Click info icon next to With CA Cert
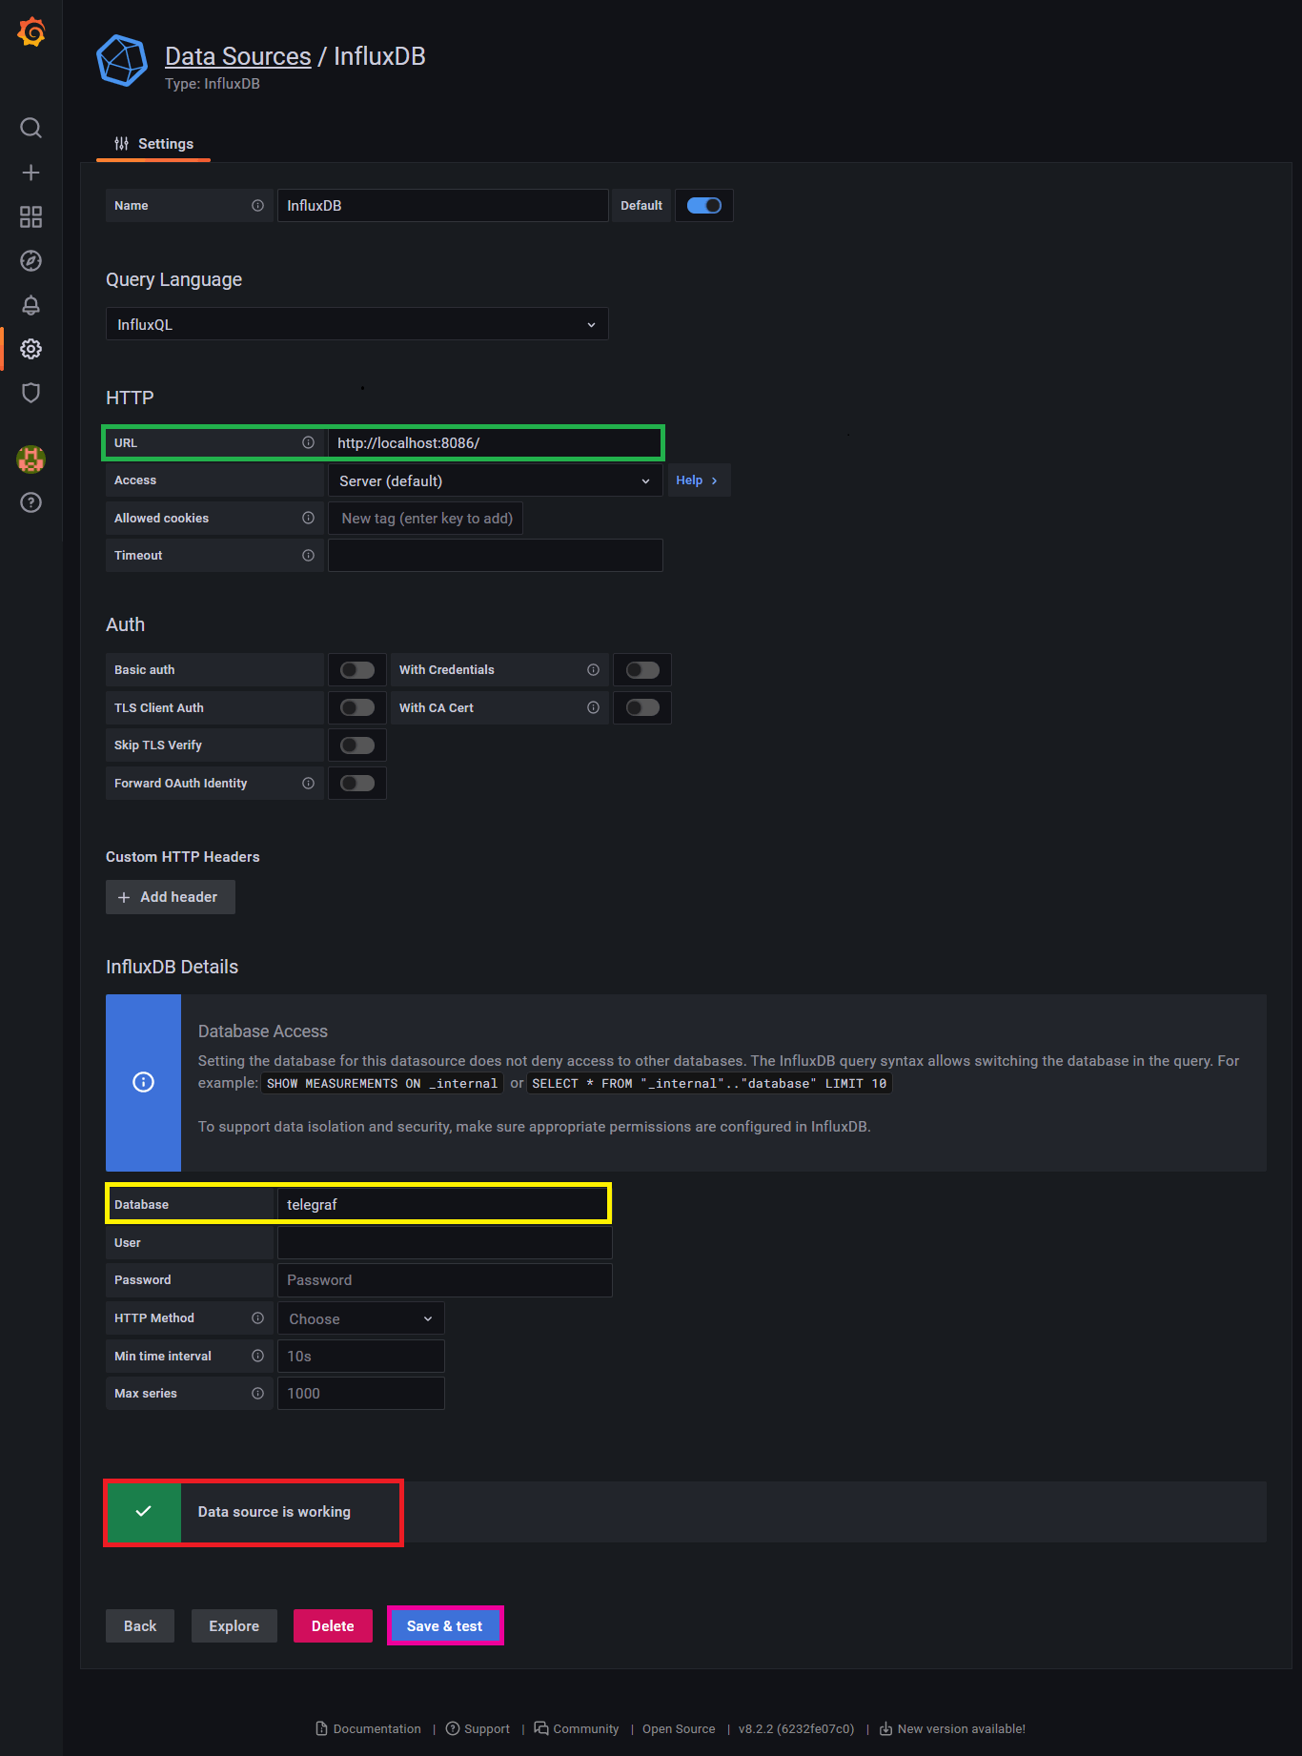 click(x=593, y=707)
